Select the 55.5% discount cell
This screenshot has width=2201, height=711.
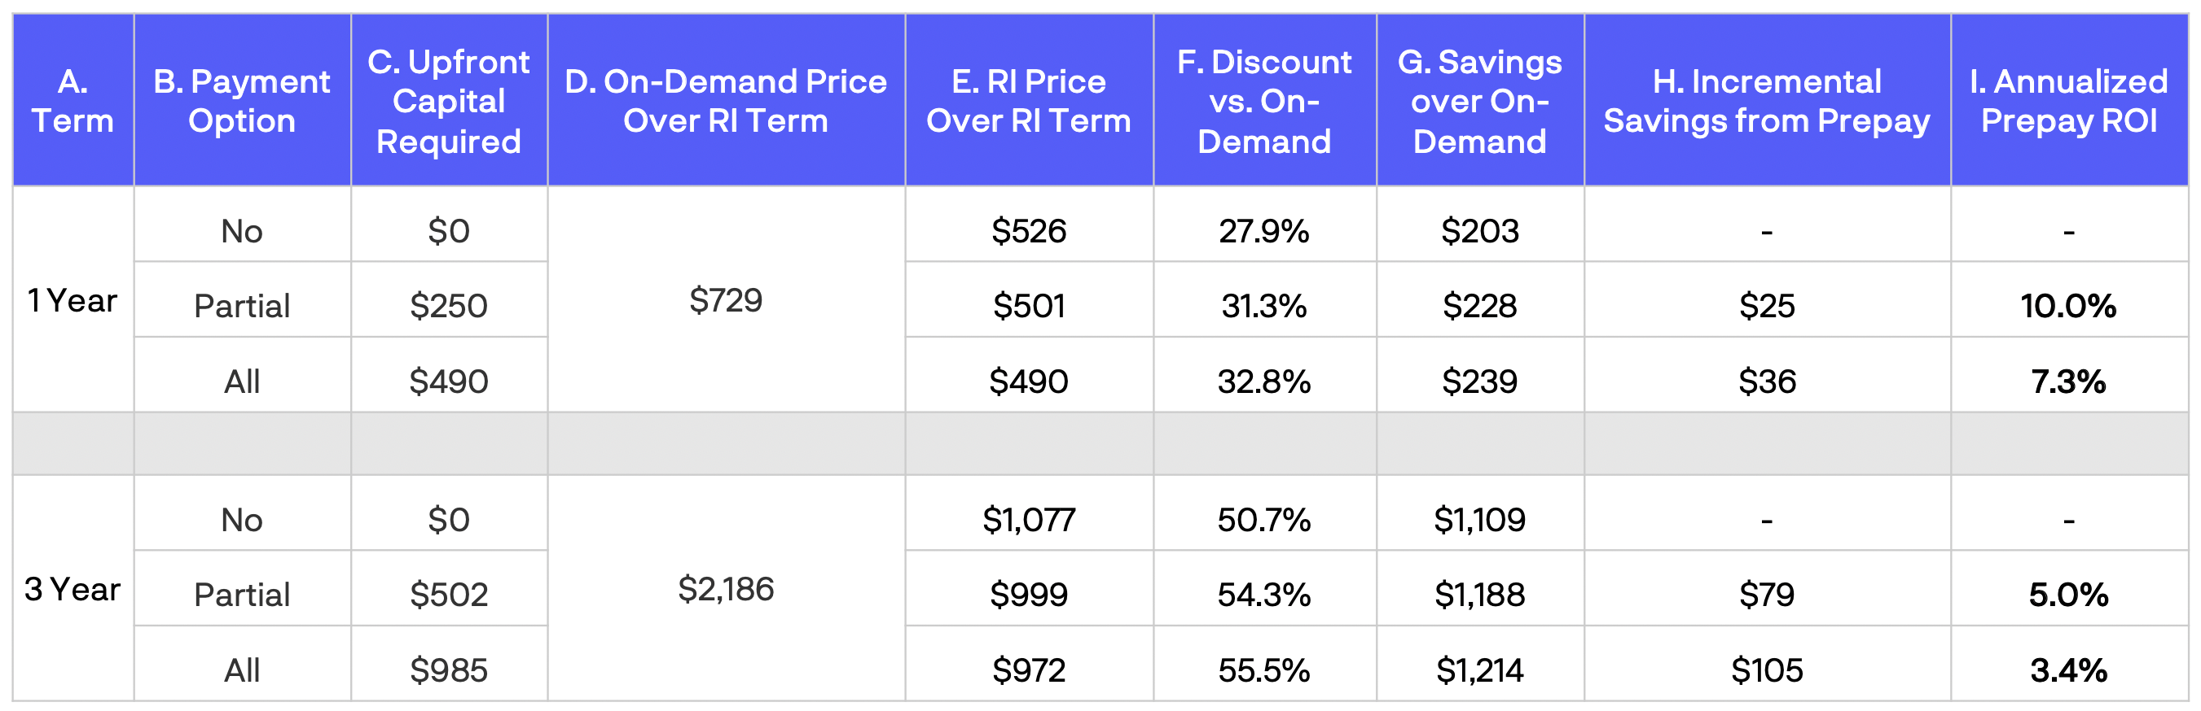[1264, 670]
